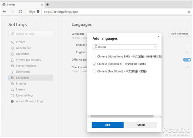Click the Privacy lock icon

(12, 60)
